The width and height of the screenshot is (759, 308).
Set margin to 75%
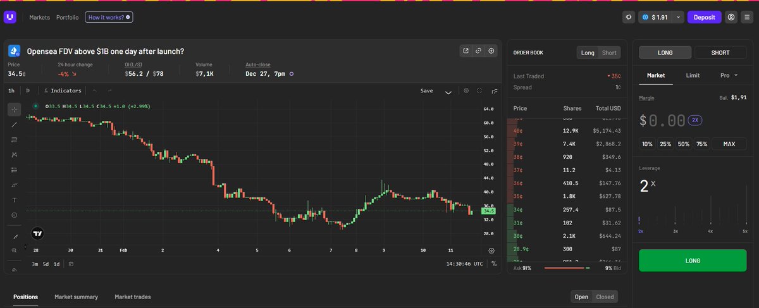coord(702,144)
